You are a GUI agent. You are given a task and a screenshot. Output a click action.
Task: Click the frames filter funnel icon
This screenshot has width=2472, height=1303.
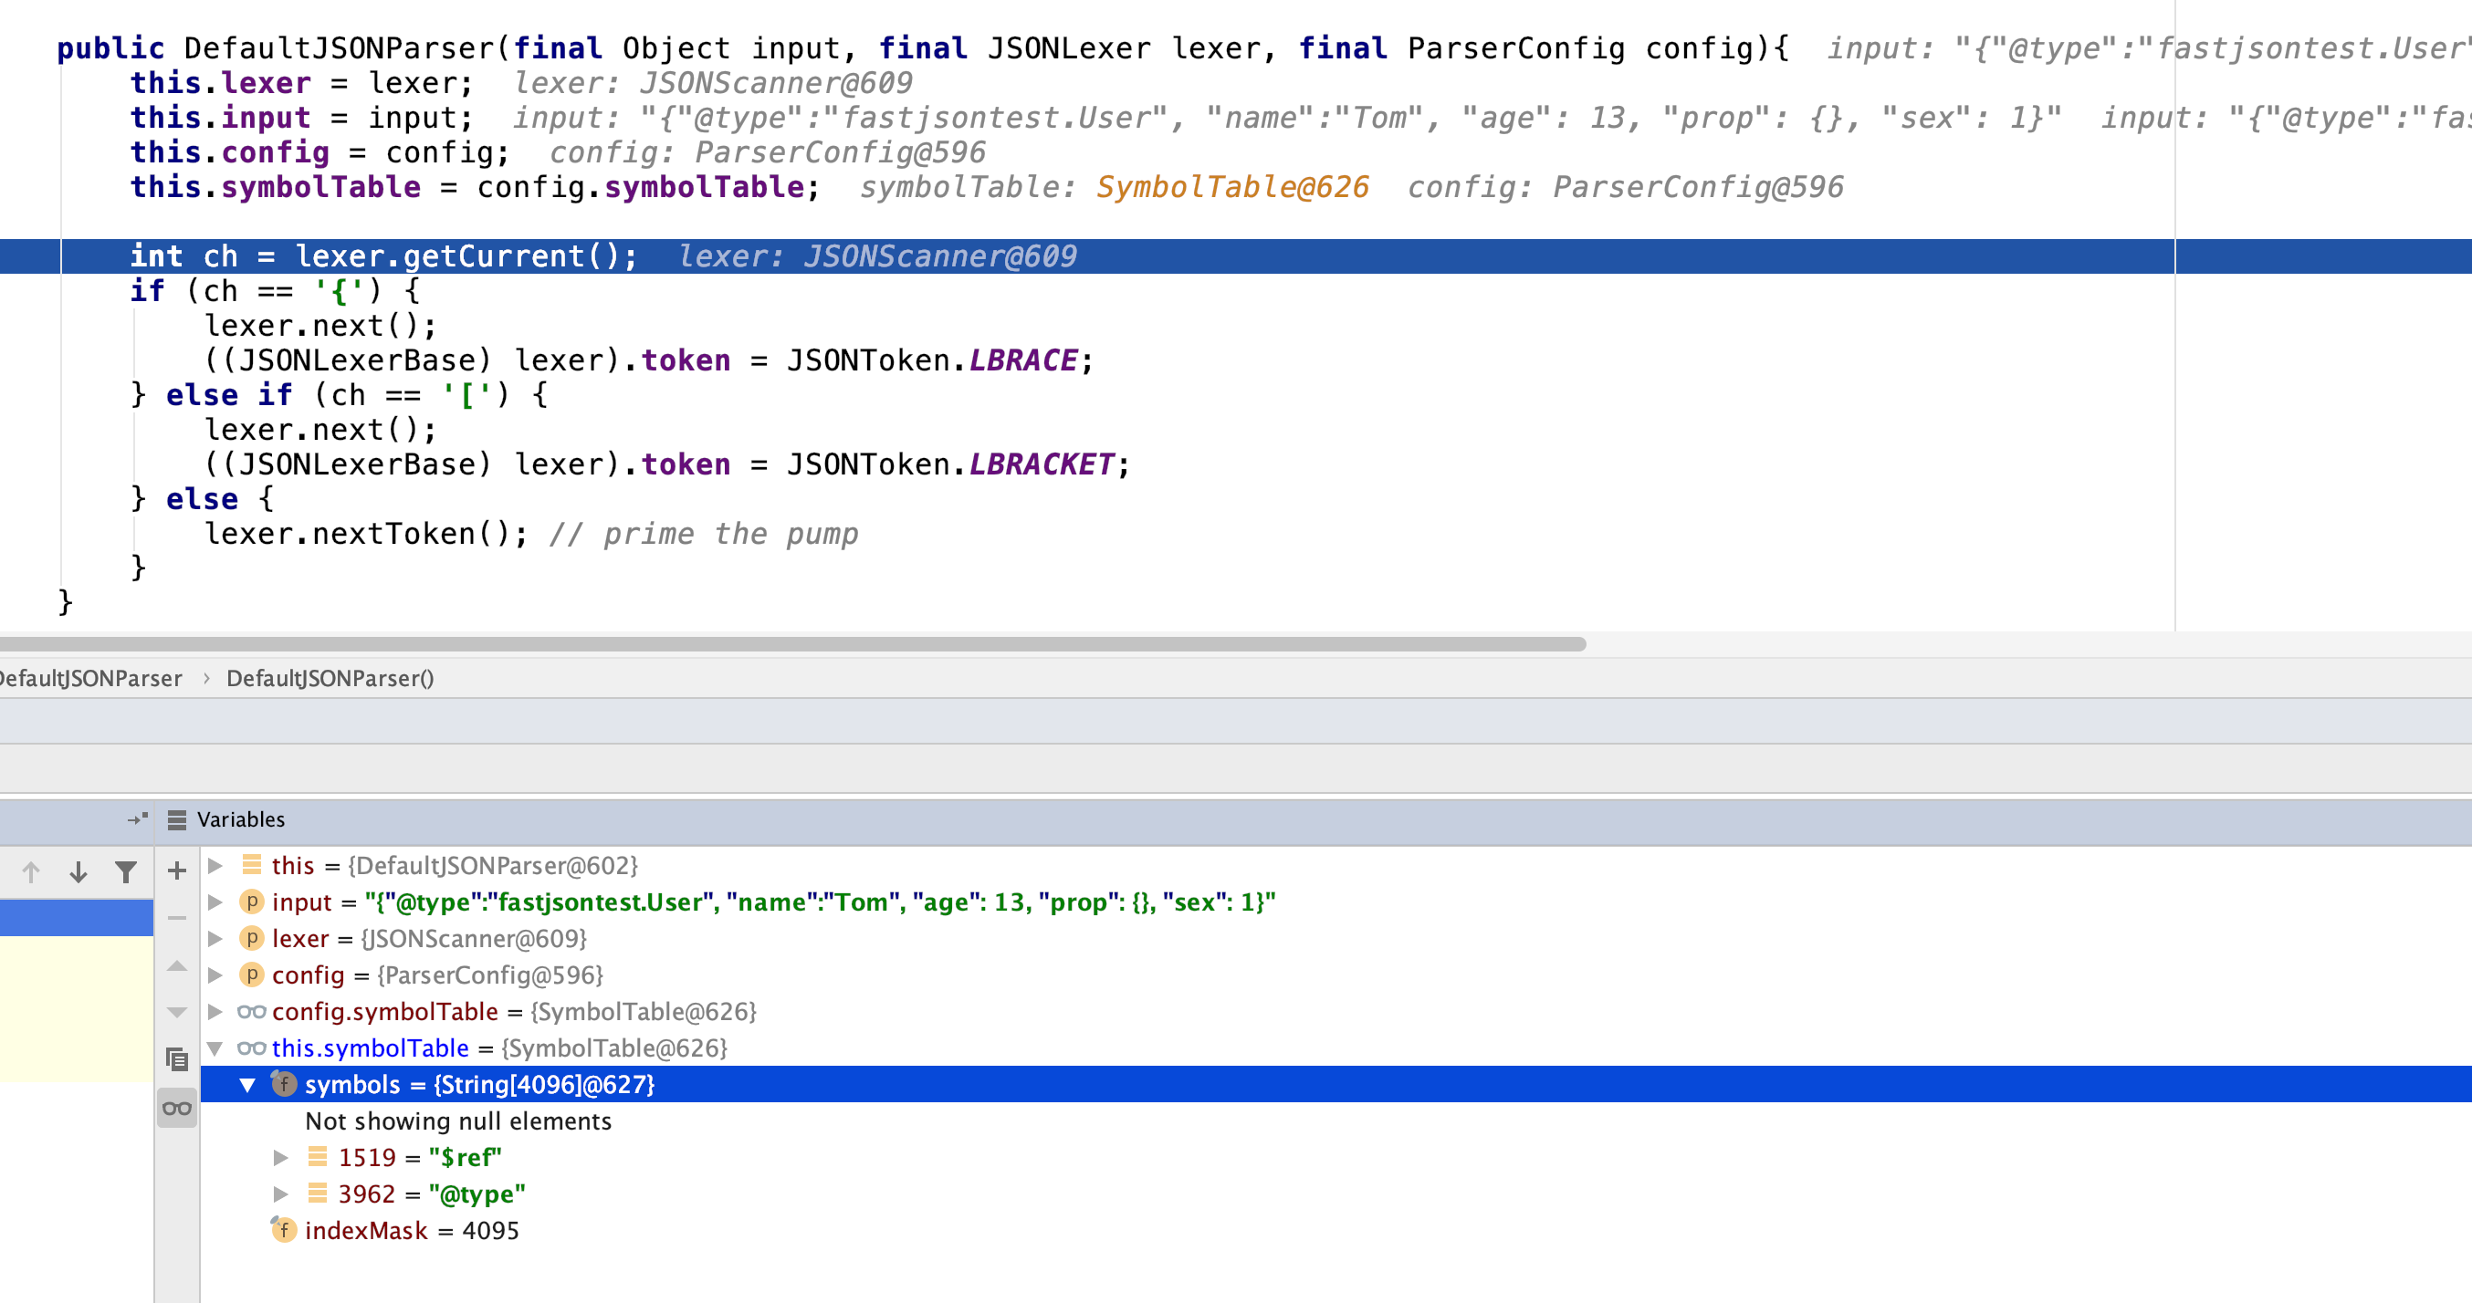126,871
